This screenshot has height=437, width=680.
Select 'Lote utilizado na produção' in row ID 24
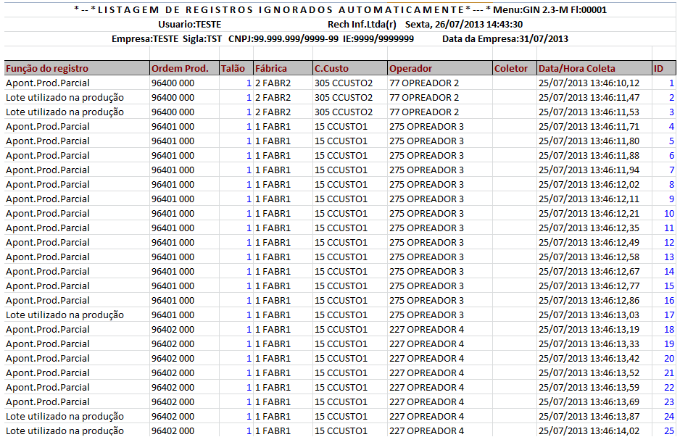[x=65, y=417]
